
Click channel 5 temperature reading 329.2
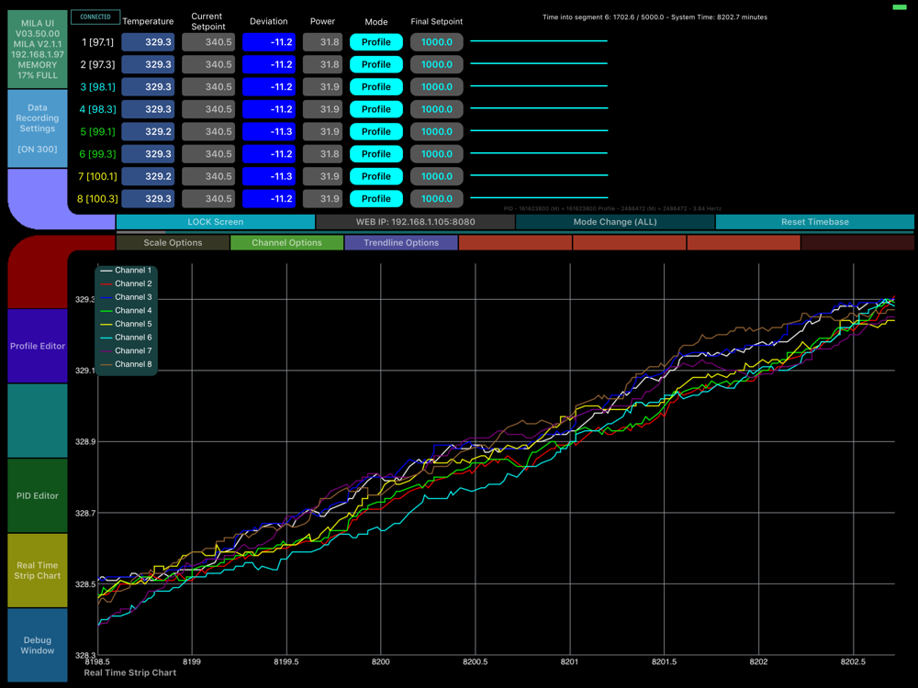[x=148, y=131]
